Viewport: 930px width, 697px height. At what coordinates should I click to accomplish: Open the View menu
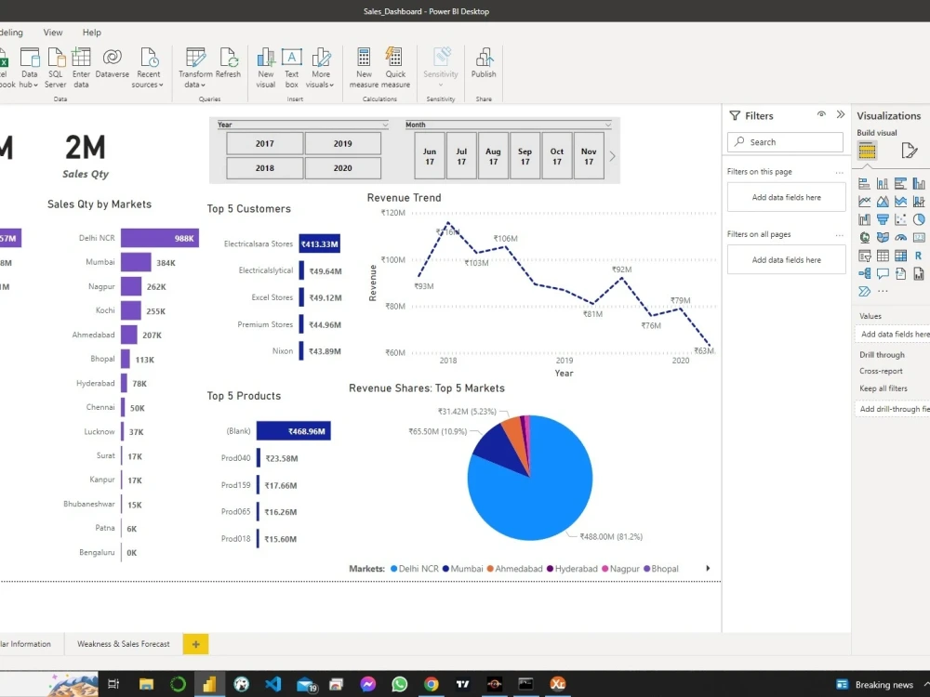point(52,32)
